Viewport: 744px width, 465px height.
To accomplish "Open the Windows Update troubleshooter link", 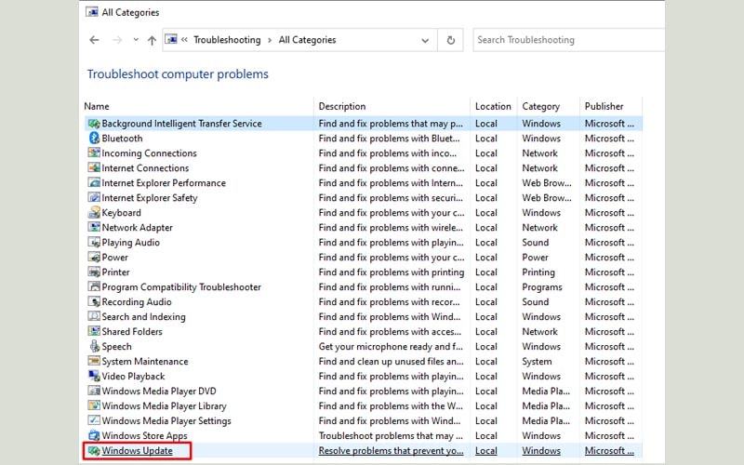I will pos(137,451).
